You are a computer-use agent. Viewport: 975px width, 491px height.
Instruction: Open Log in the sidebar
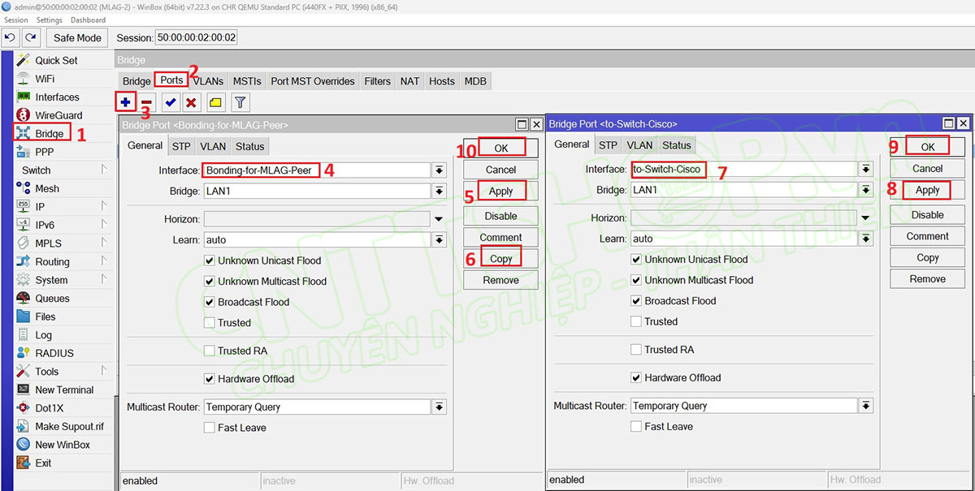pyautogui.click(x=43, y=334)
